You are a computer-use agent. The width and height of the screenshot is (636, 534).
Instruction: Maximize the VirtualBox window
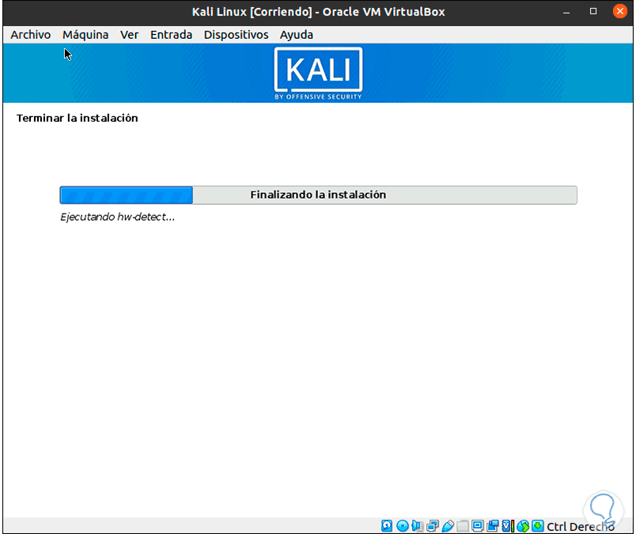(593, 11)
